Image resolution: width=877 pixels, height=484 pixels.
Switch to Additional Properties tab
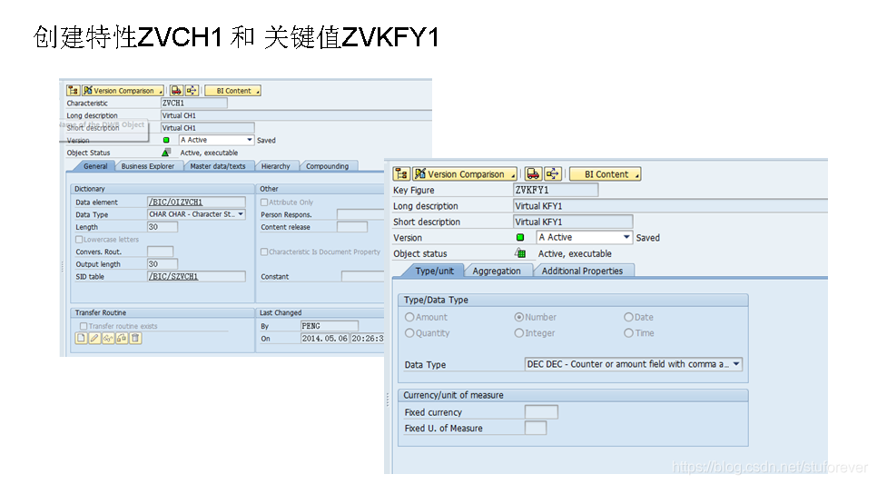pyautogui.click(x=582, y=271)
